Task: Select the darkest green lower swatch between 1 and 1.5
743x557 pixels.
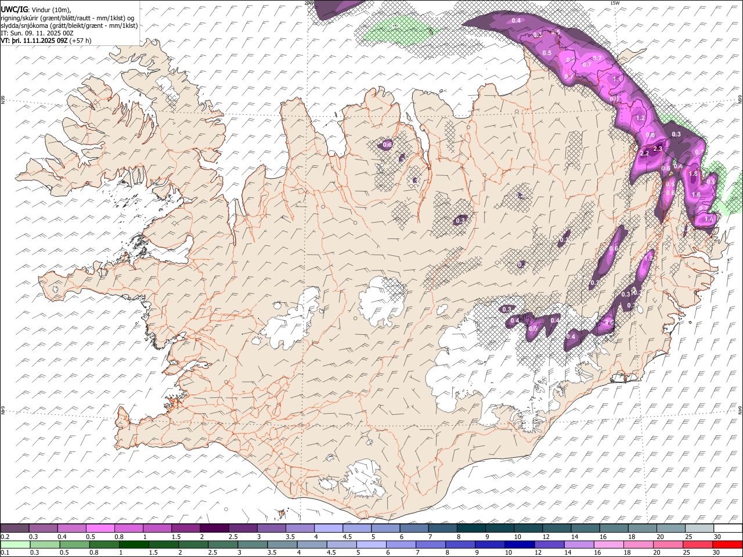Action: [x=134, y=544]
